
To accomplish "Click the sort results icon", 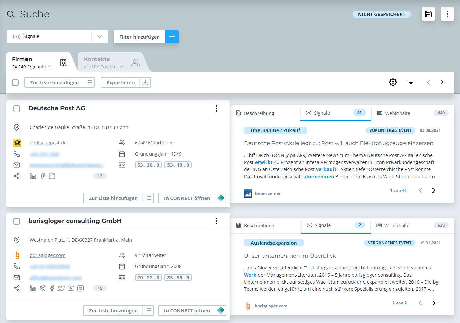I will pos(411,82).
